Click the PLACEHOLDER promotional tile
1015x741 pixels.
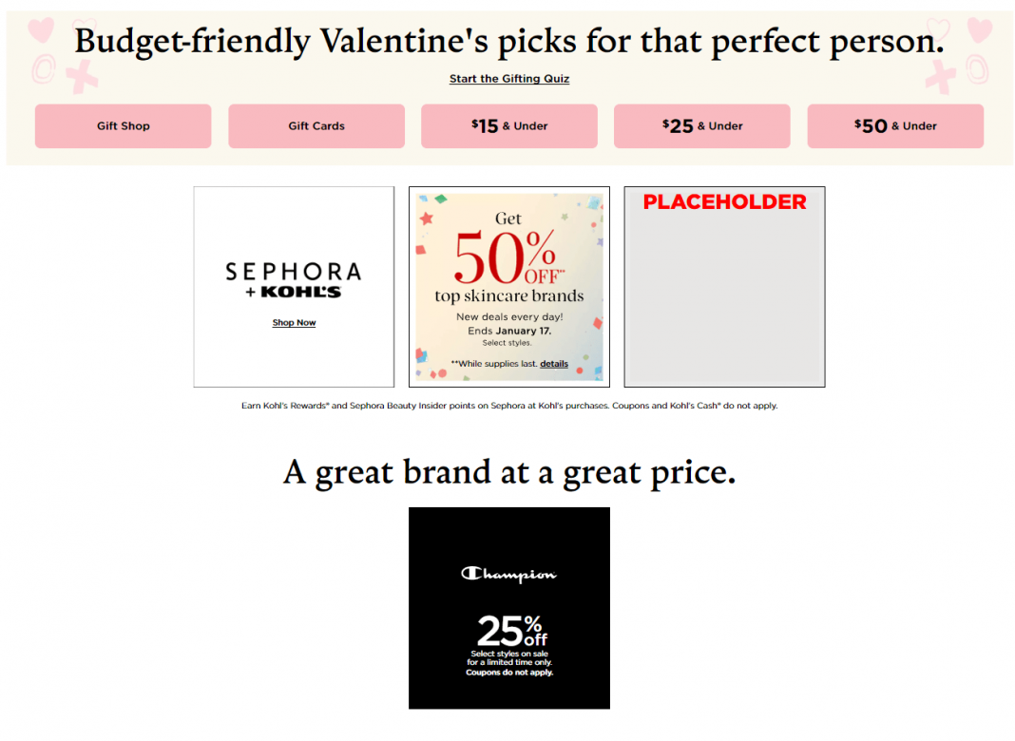click(x=724, y=286)
